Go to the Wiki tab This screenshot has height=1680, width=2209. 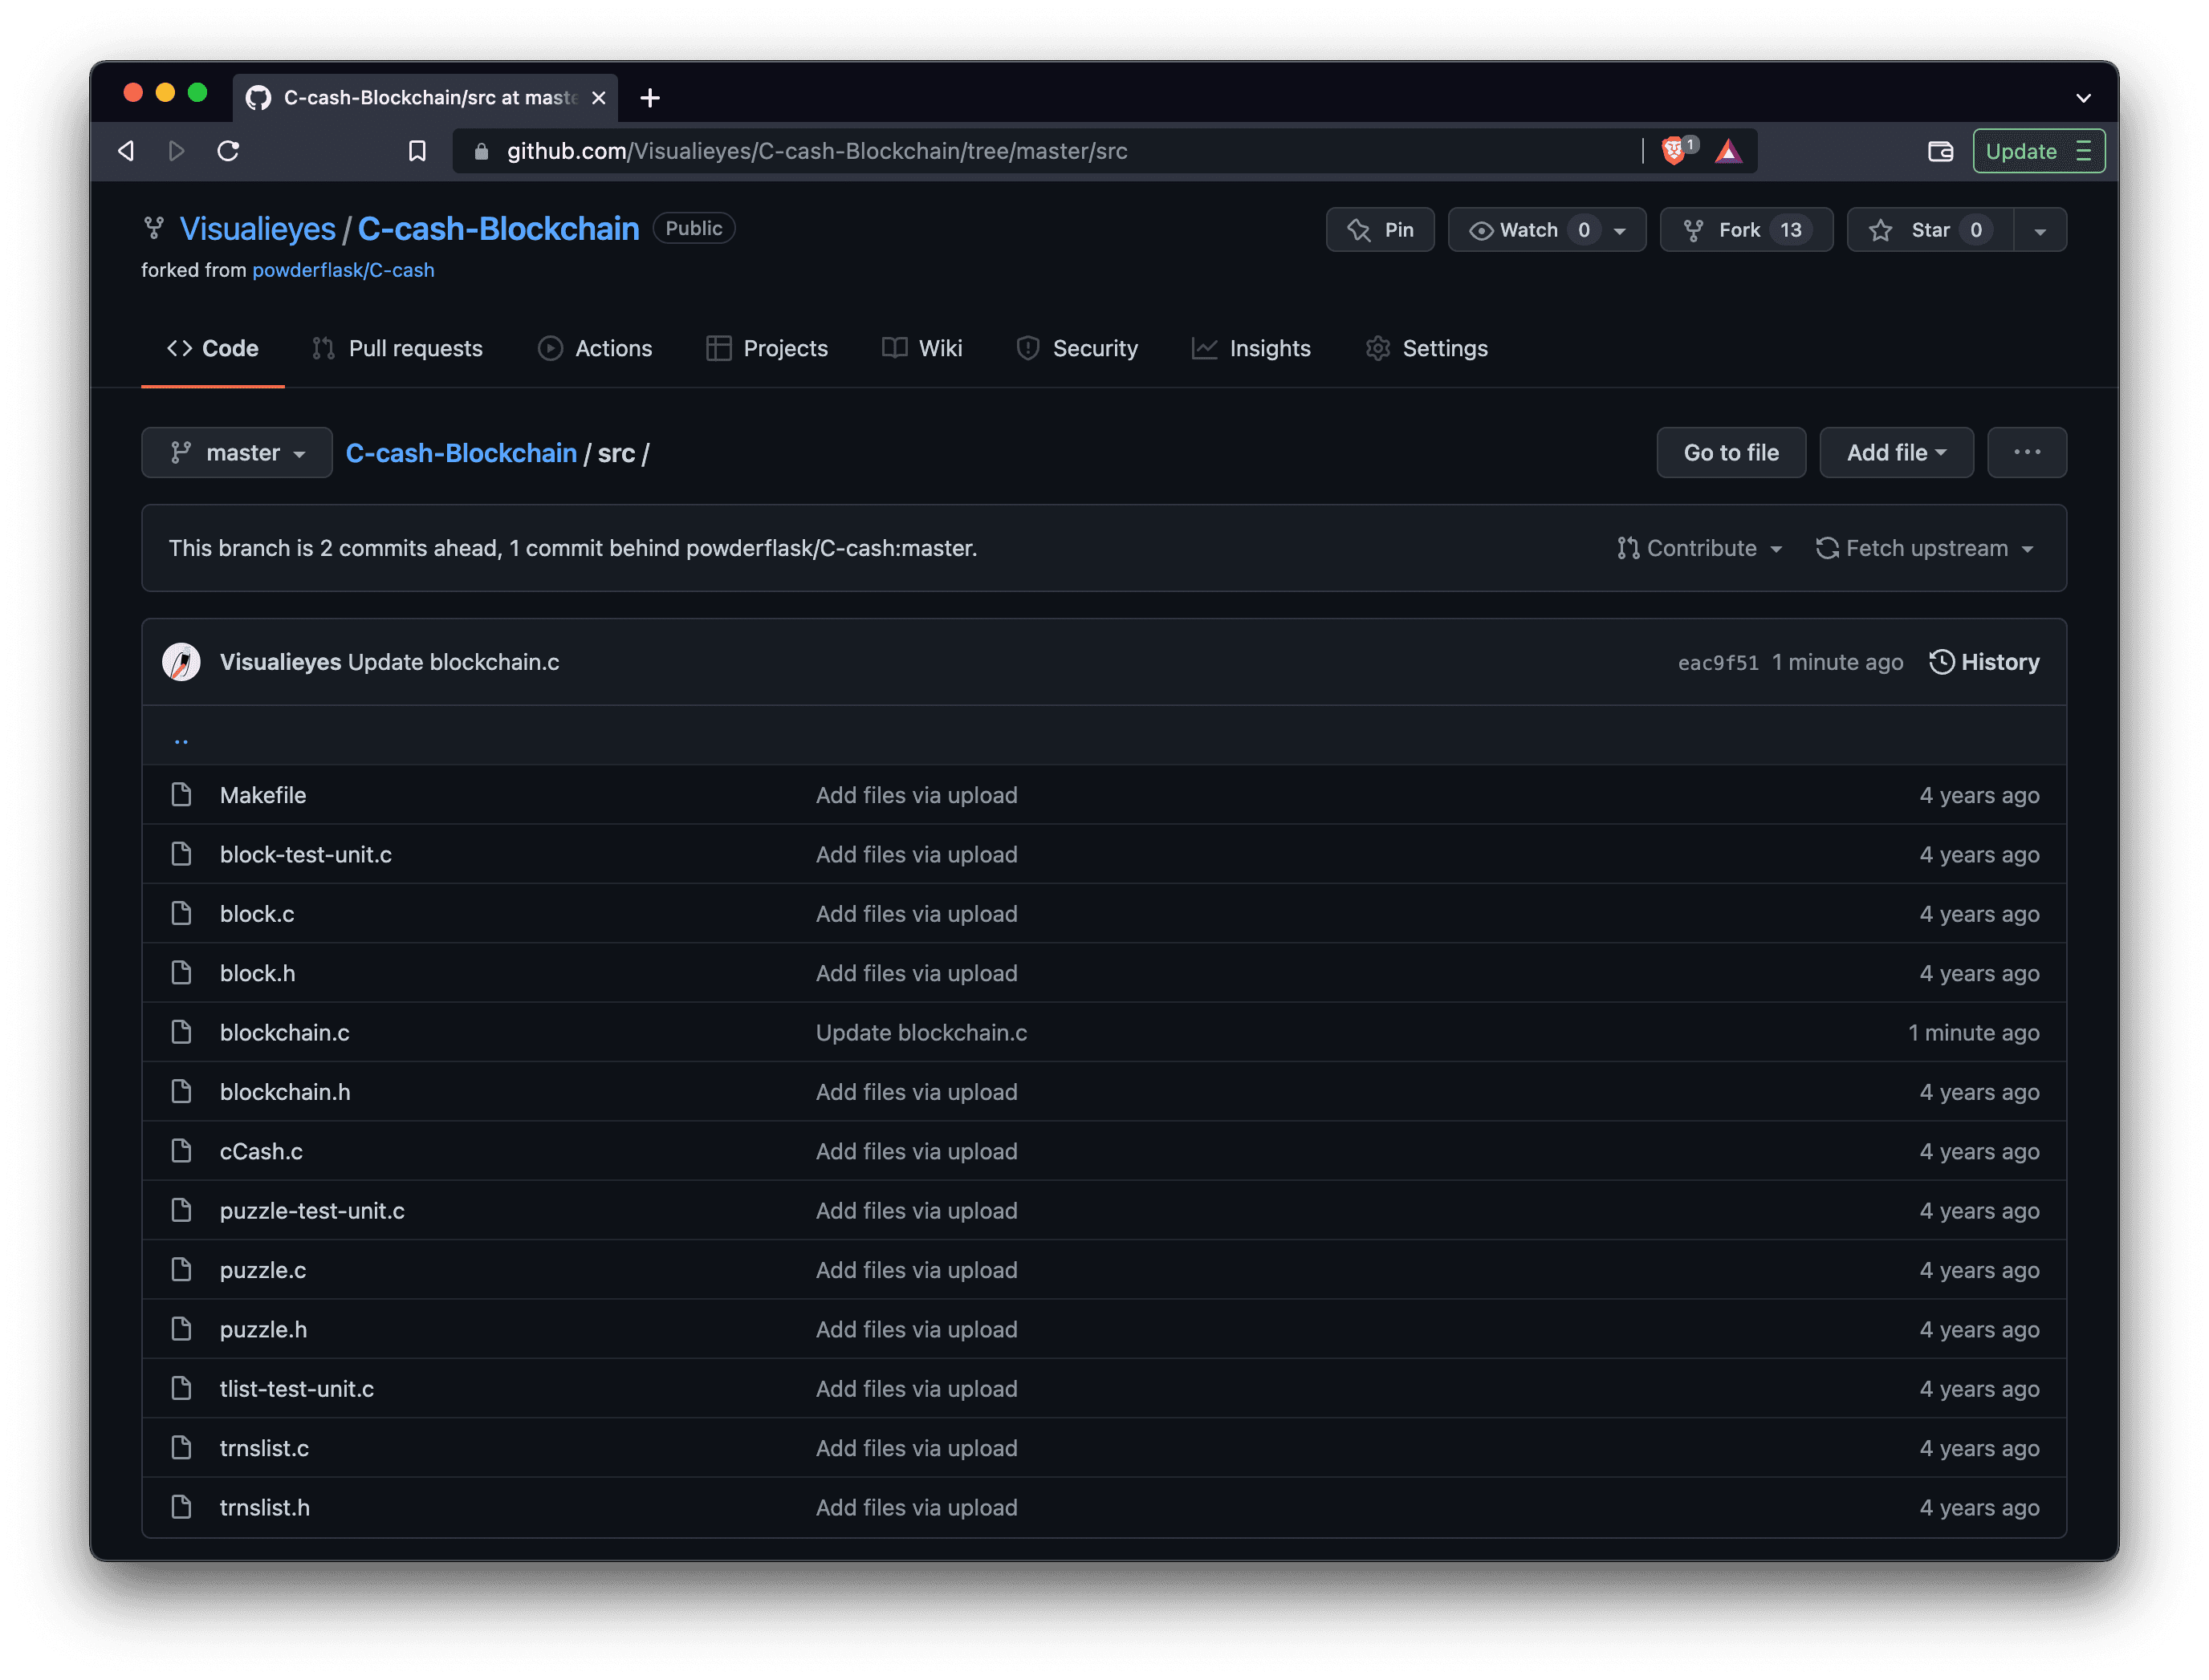click(921, 348)
